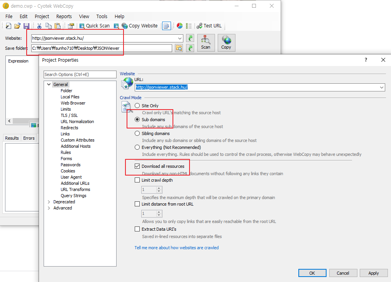Viewport: 391px width, 282px height.
Task: Select the Sibling domains radio button
Action: coord(137,133)
